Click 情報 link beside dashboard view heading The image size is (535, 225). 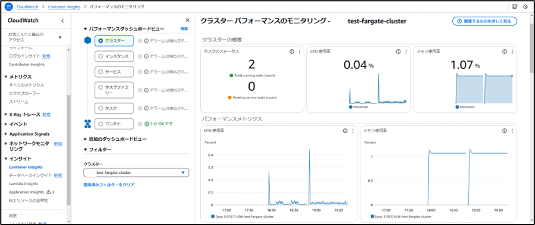click(x=184, y=29)
